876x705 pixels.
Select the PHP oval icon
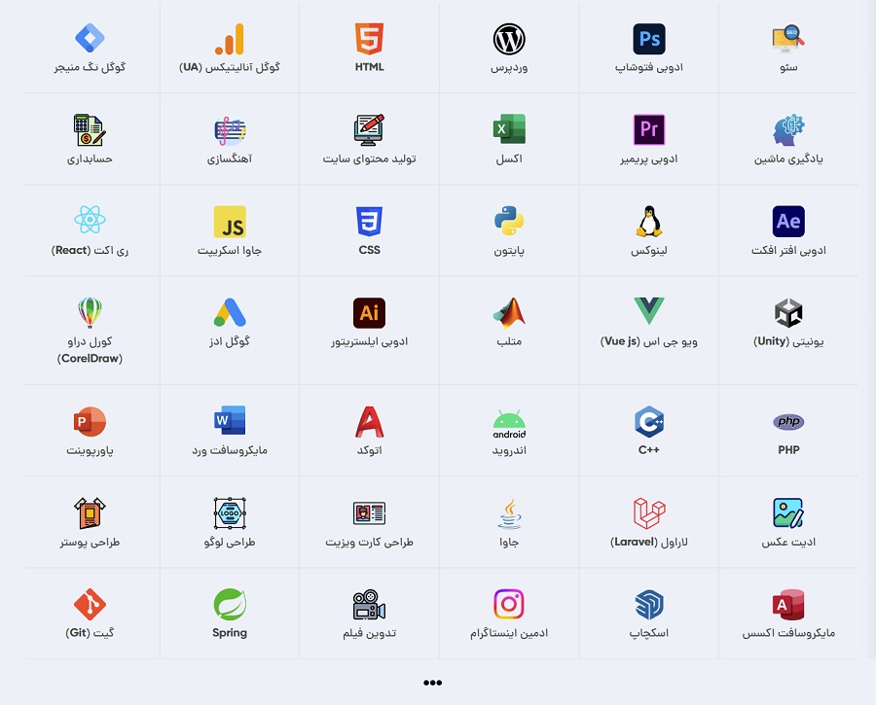[788, 421]
